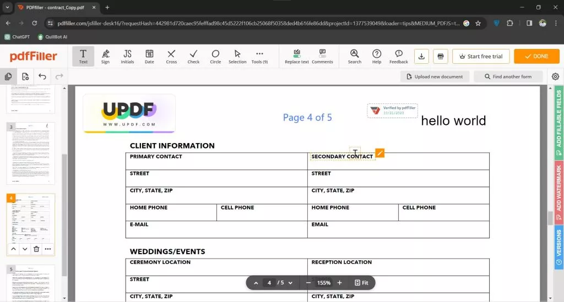Undo the last action
Viewport: 564px width, 302px height.
pyautogui.click(x=42, y=76)
